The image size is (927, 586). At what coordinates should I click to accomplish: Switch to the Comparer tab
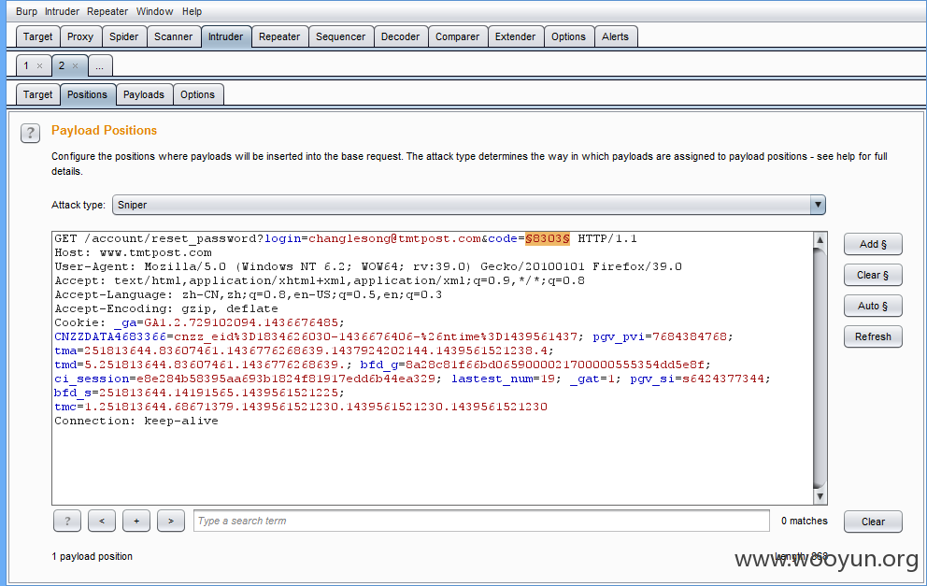click(x=458, y=36)
